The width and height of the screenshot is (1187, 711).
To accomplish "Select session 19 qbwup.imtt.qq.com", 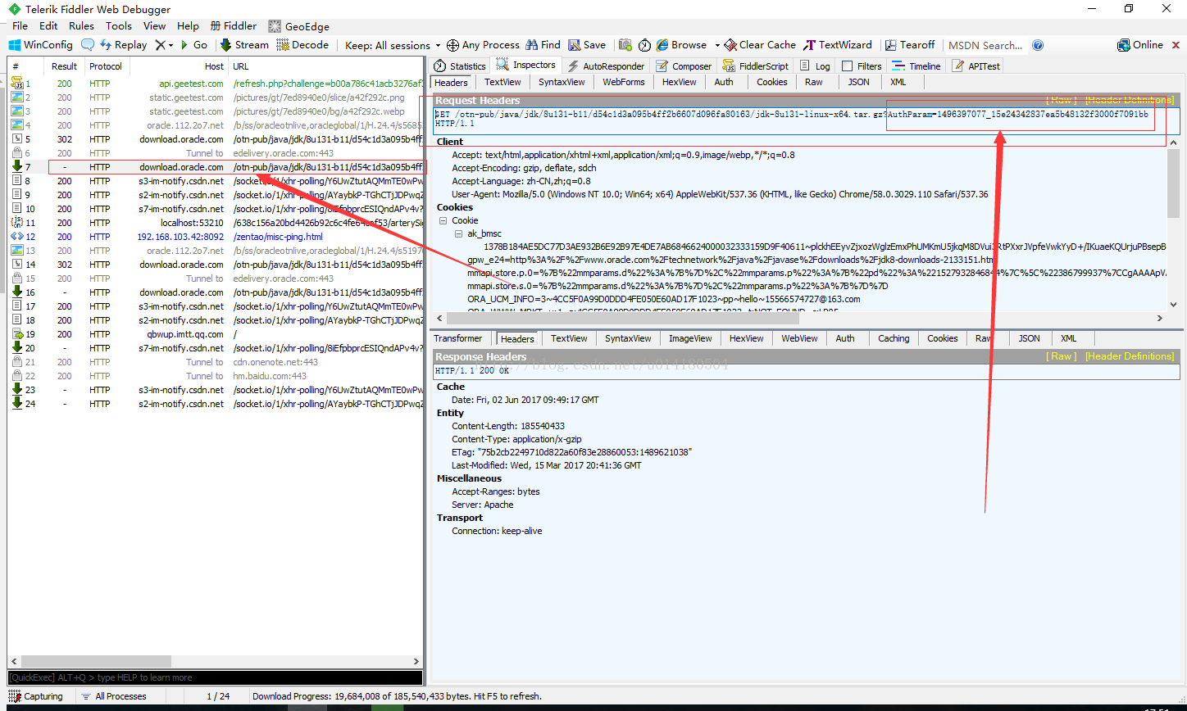I will [x=216, y=334].
